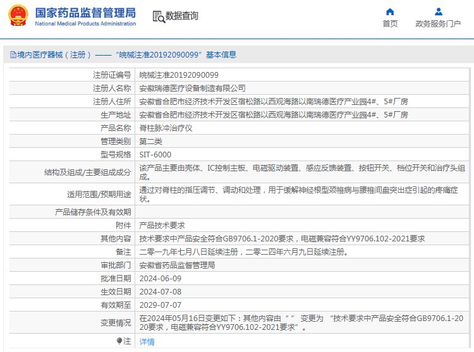
Task: Click the approval department 安徽省药品监督管理局
Action: pos(177,265)
